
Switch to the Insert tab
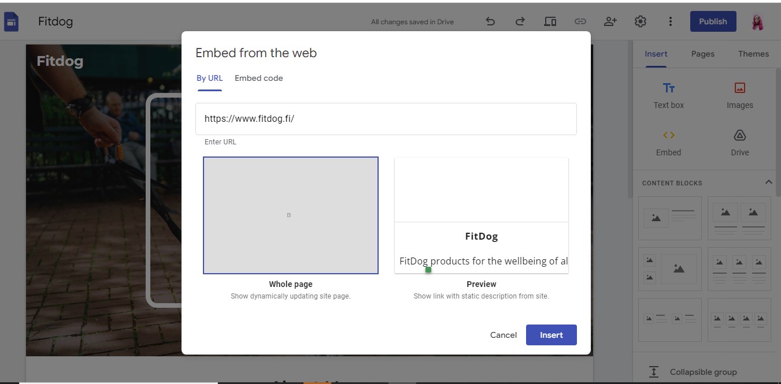[x=656, y=54]
